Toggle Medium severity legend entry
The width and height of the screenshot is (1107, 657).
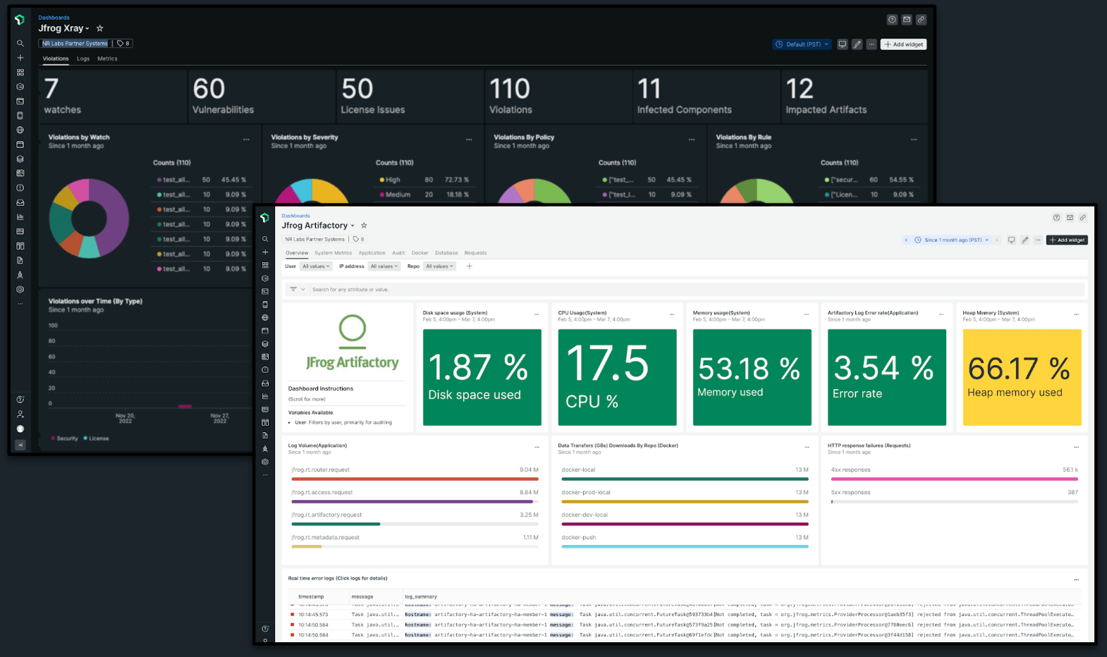(395, 195)
